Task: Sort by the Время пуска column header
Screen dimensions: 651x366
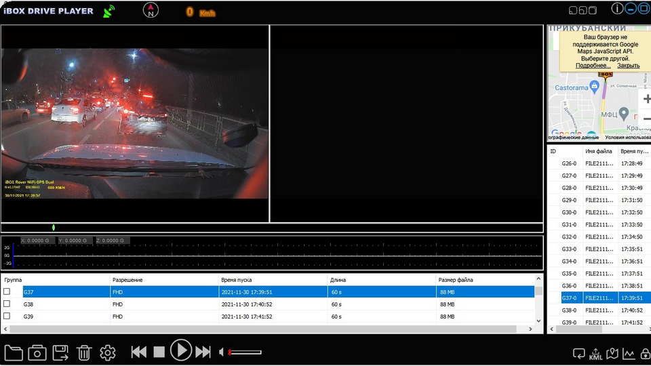Action: (273, 280)
